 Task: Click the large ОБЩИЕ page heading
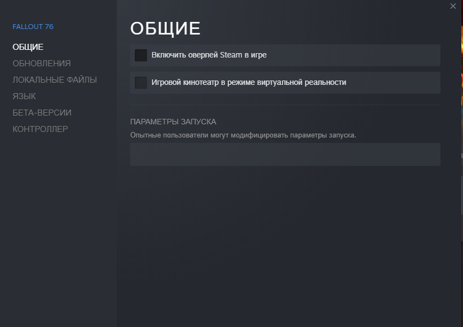[x=165, y=28]
